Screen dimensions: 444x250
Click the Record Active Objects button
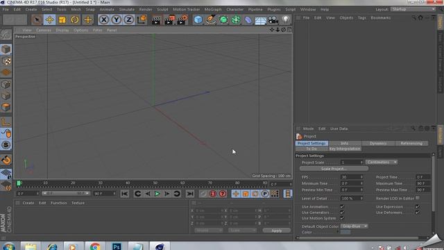[203, 194]
